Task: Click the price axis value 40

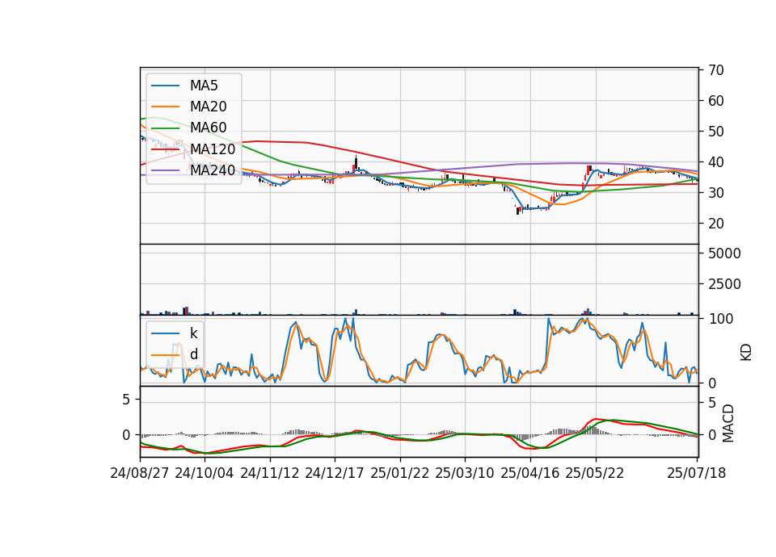Action: pyautogui.click(x=716, y=162)
